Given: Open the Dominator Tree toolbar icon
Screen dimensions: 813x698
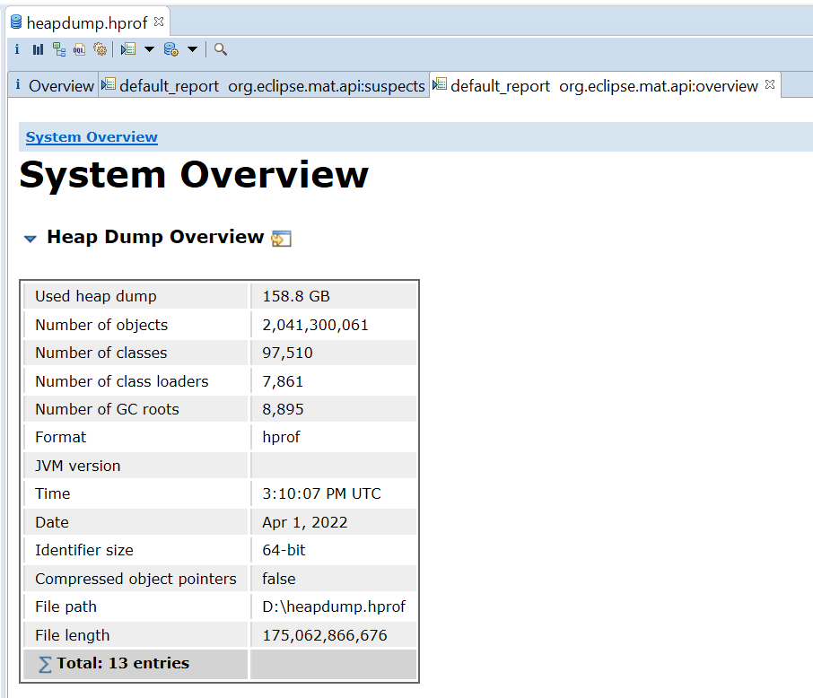Looking at the screenshot, I should (58, 49).
